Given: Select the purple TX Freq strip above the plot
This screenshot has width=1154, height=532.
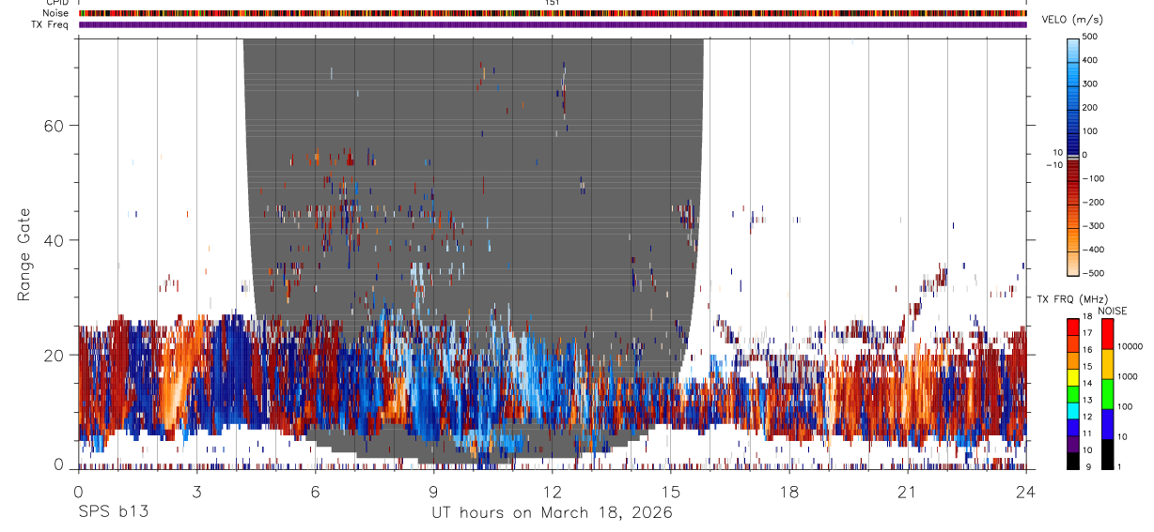Looking at the screenshot, I should [x=553, y=24].
